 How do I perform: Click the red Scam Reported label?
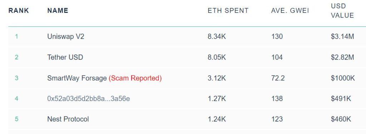point(135,78)
